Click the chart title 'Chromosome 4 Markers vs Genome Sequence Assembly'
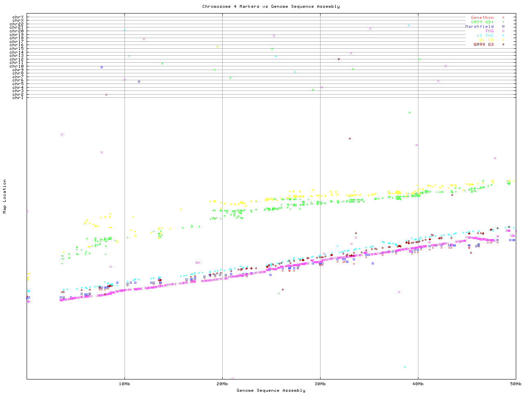The image size is (524, 393). (x=271, y=7)
